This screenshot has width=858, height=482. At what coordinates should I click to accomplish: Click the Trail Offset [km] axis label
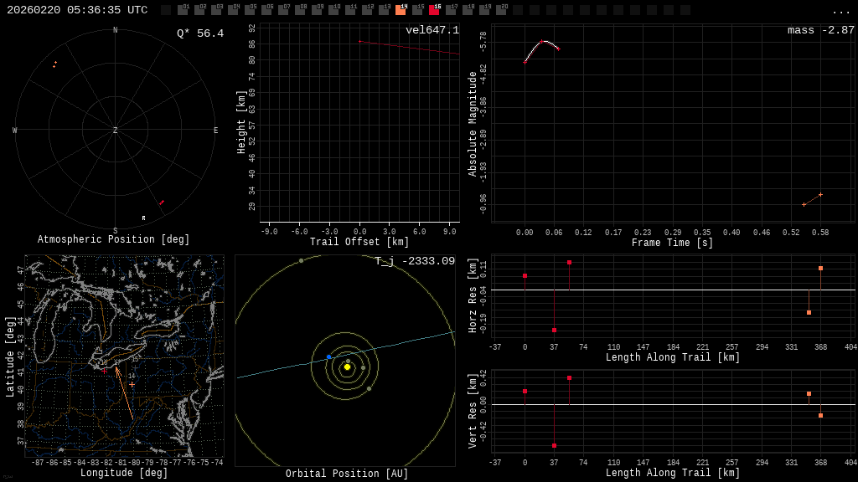[359, 242]
